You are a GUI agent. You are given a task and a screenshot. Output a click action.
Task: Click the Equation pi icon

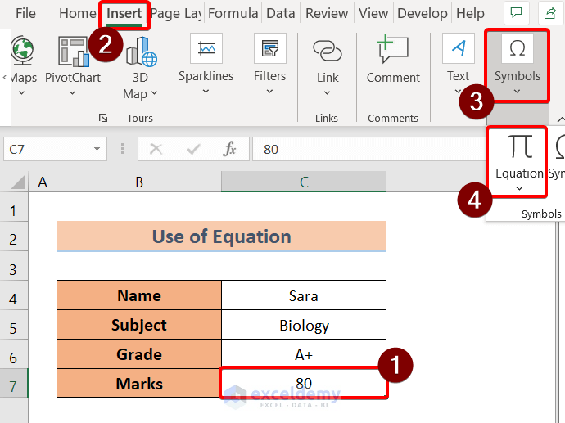point(519,146)
